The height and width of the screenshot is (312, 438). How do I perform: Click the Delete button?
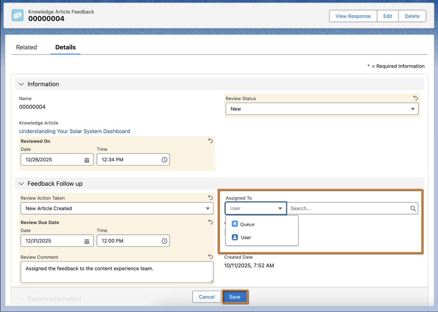coord(412,16)
